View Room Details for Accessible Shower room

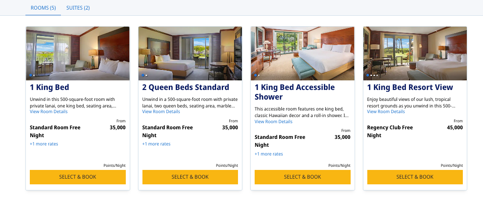273,121
